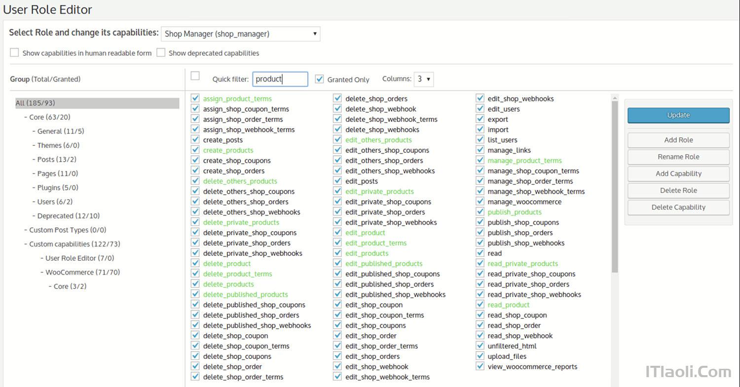The width and height of the screenshot is (740, 387).
Task: Uncheck the manage_woocommerce capability checkbox
Action: [x=480, y=202]
